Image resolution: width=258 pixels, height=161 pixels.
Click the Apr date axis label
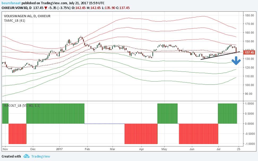141,149
